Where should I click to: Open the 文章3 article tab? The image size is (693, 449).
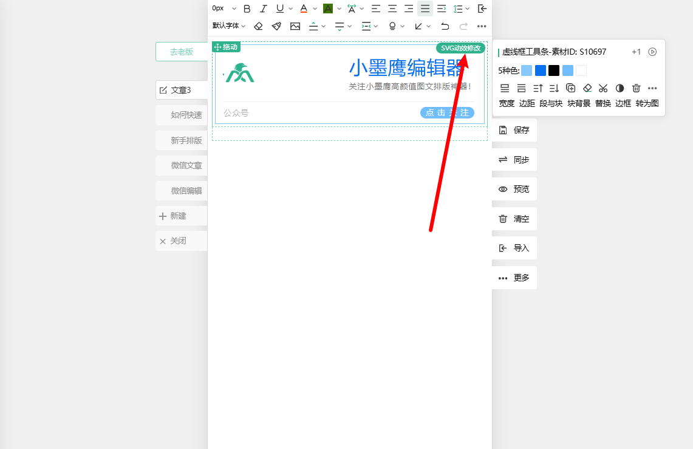[181, 90]
